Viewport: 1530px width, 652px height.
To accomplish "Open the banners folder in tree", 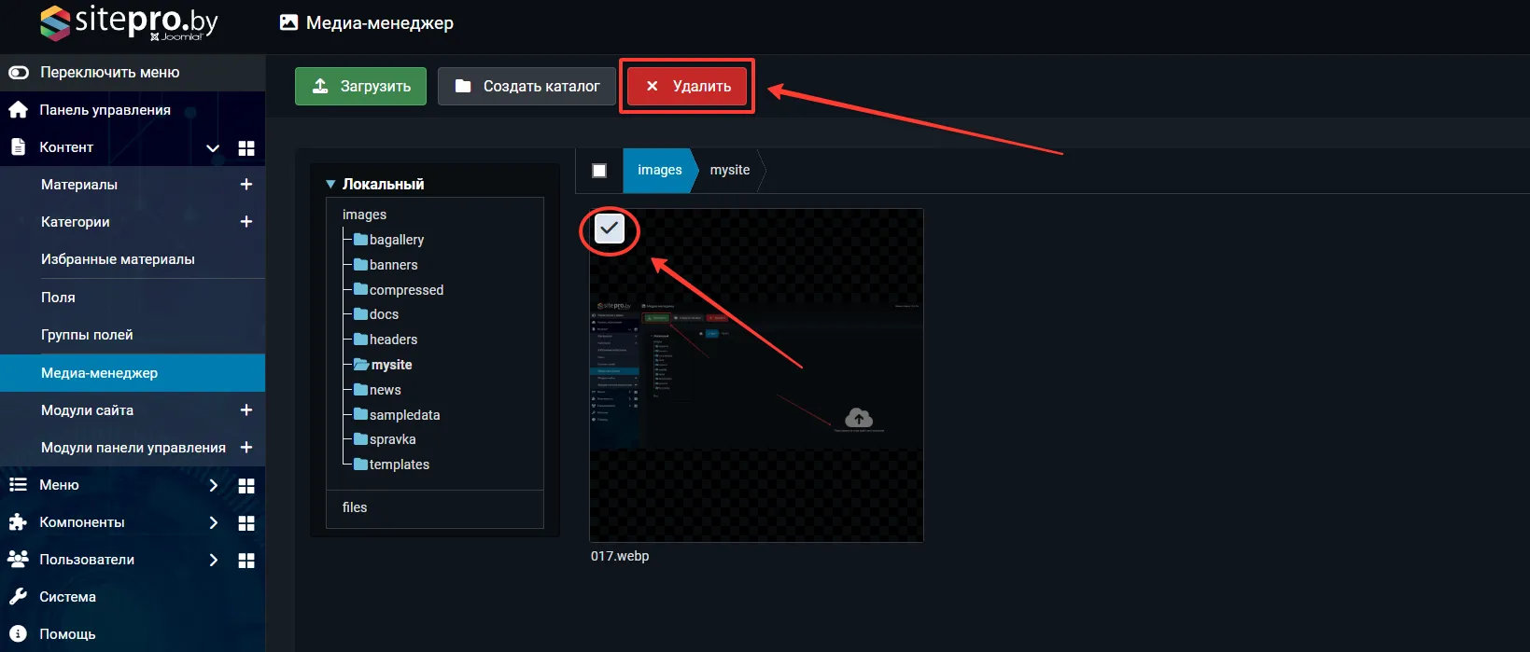I will [x=393, y=265].
